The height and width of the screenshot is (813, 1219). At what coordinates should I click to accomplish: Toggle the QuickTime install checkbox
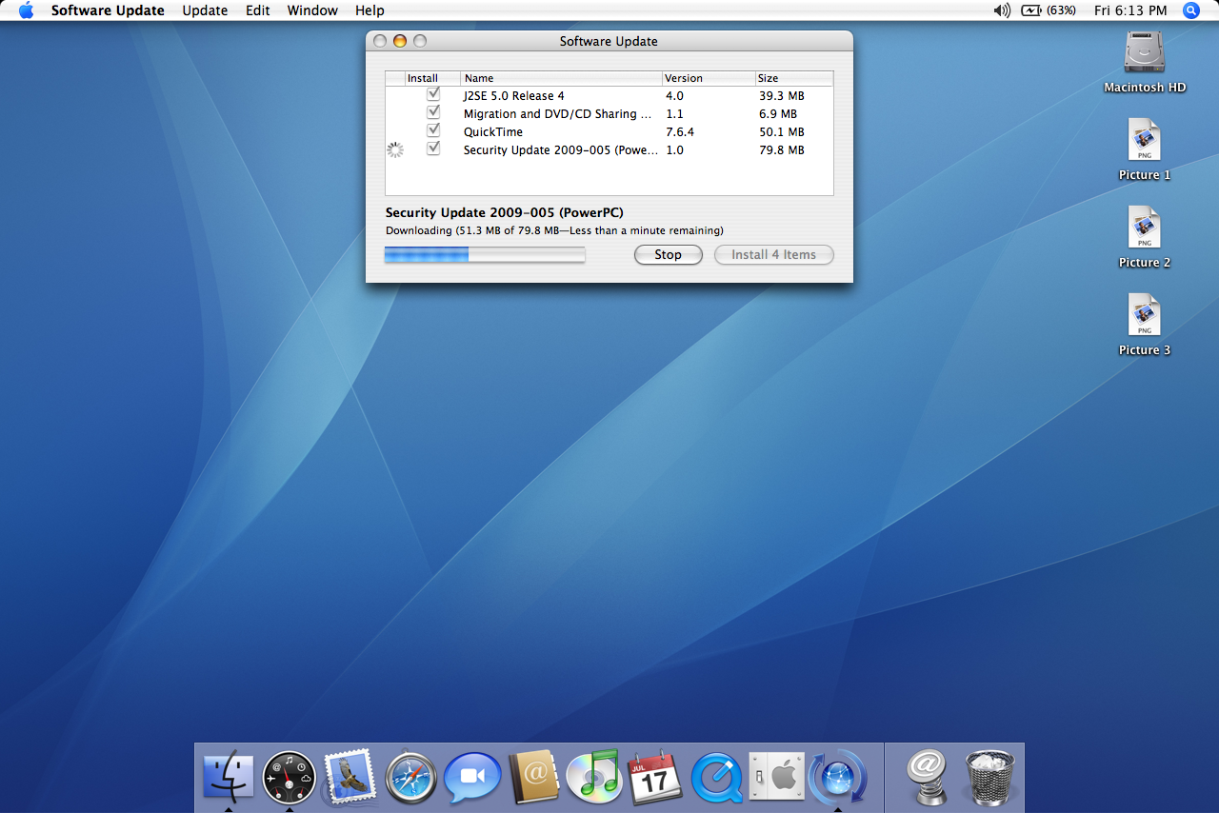click(433, 130)
